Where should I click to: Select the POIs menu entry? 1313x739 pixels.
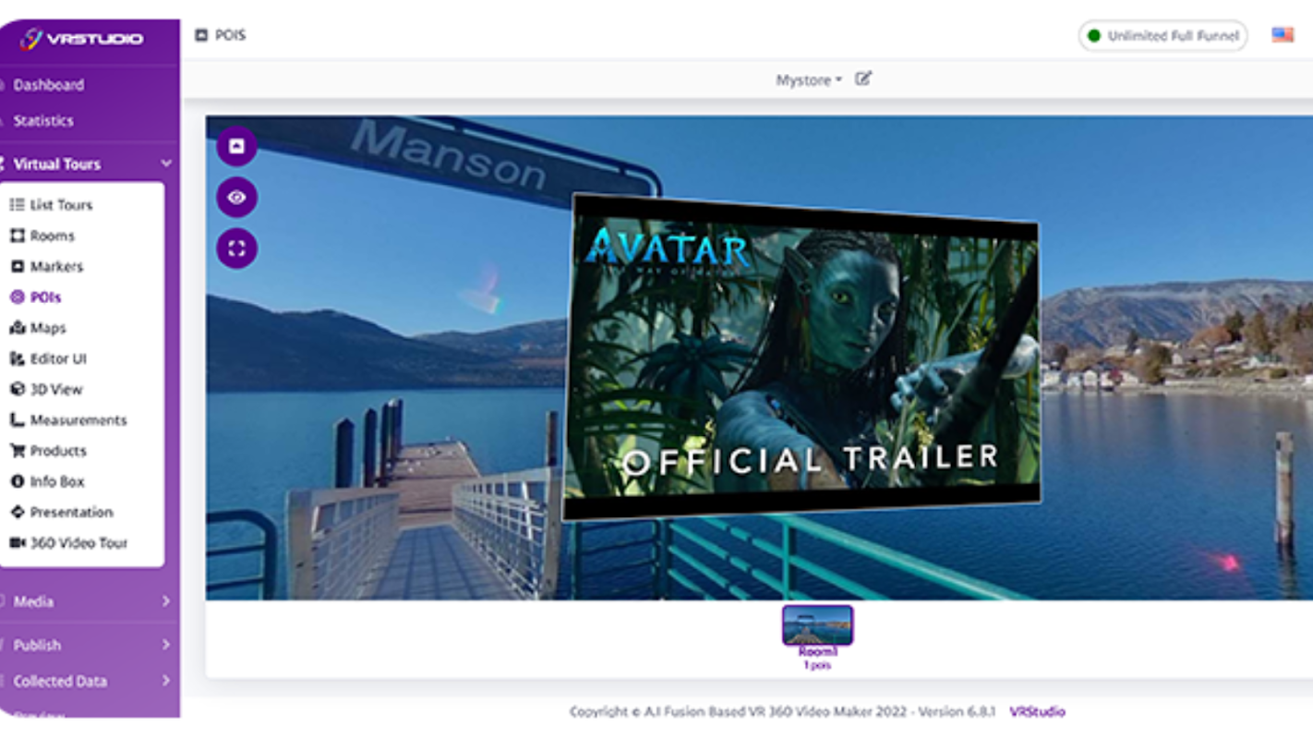(x=45, y=297)
